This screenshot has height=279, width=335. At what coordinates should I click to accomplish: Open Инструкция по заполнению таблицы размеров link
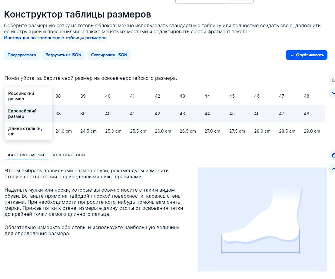(55, 38)
